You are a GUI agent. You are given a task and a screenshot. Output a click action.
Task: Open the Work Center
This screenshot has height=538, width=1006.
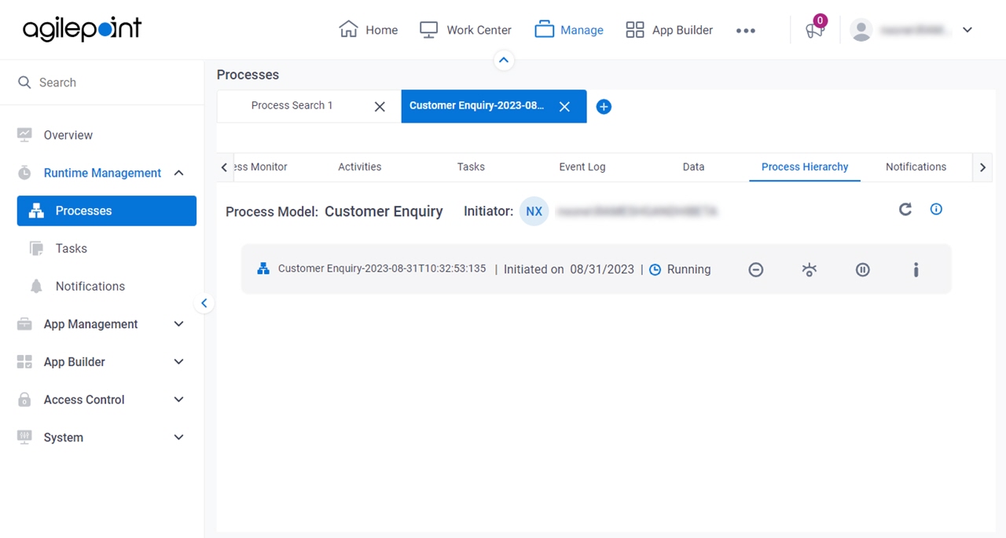point(465,30)
